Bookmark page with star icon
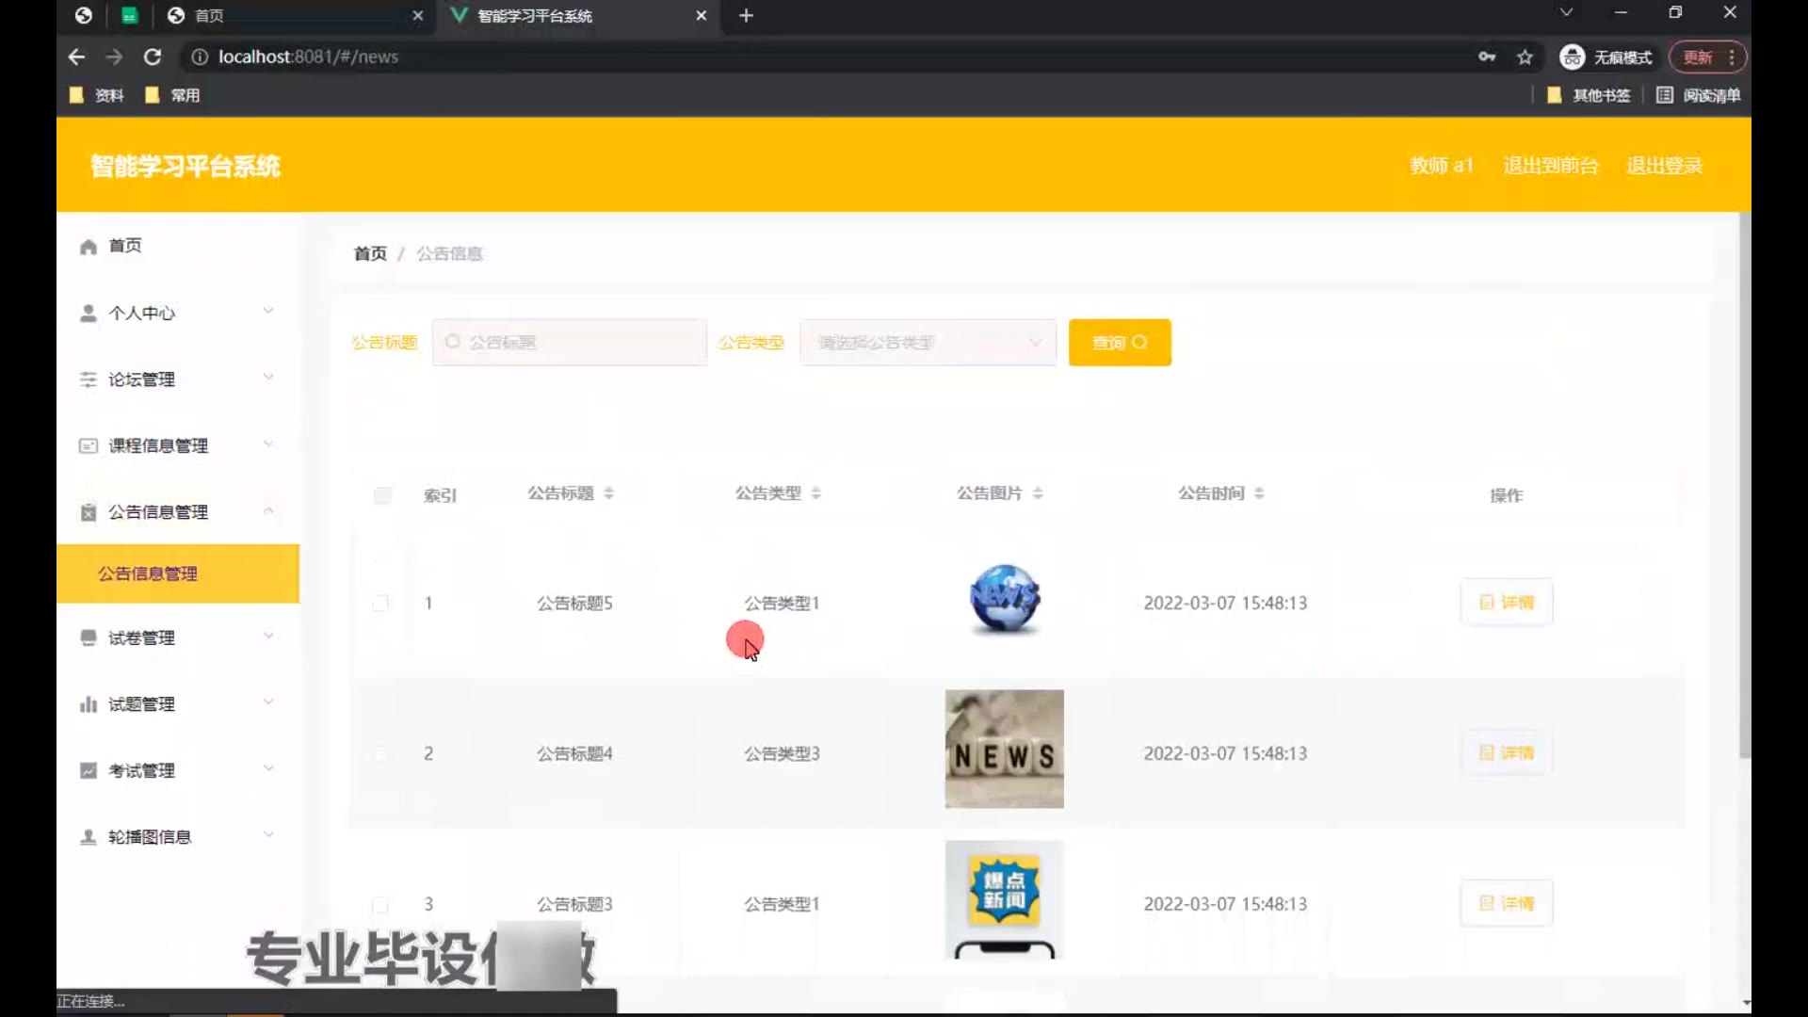This screenshot has width=1808, height=1017. (1525, 57)
